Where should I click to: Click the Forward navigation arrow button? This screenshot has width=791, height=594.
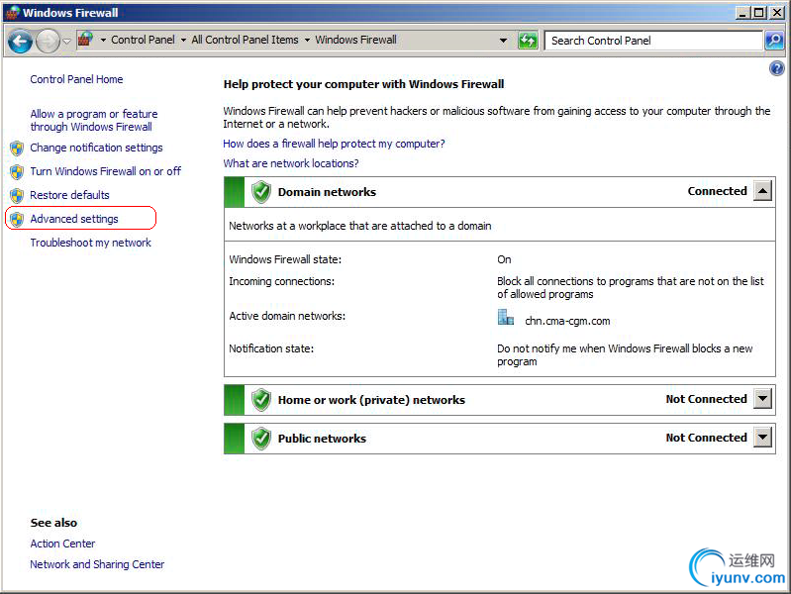(48, 41)
